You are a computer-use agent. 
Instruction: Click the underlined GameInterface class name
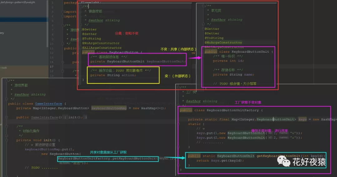coord(49,104)
